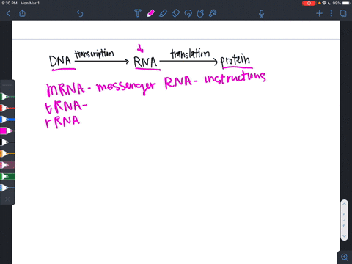Jump to next page with down chevron
352x264 pixels.
344,236
